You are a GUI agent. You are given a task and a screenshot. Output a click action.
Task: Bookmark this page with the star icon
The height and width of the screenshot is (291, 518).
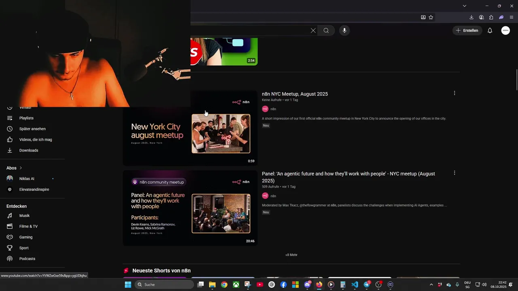tap(431, 17)
